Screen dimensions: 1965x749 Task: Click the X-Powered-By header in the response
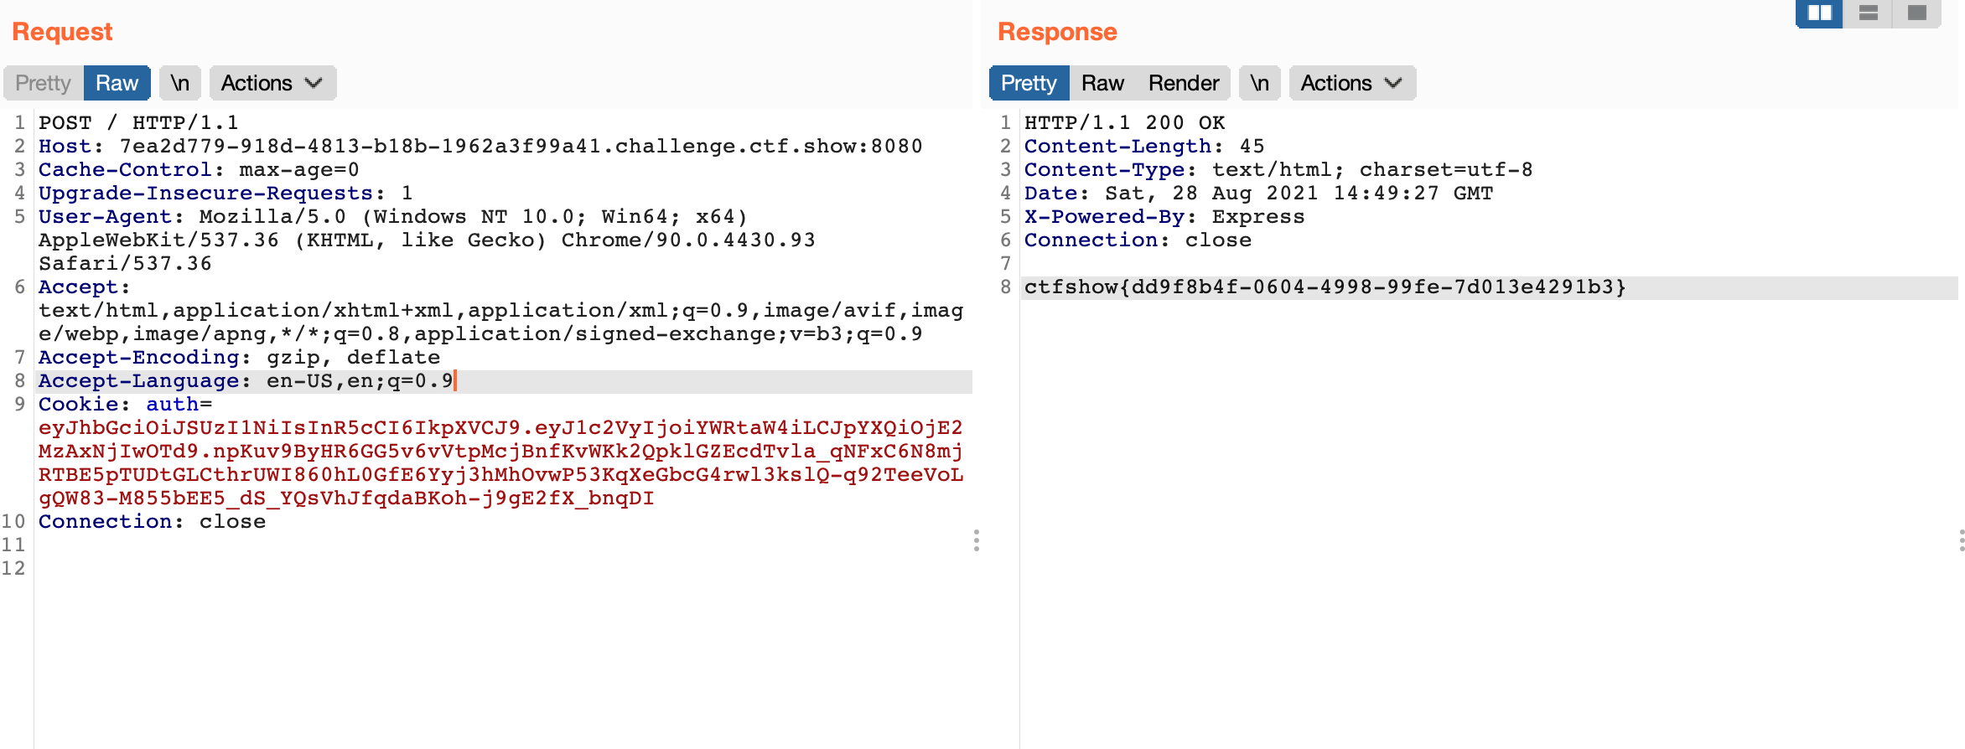pyautogui.click(x=1164, y=217)
